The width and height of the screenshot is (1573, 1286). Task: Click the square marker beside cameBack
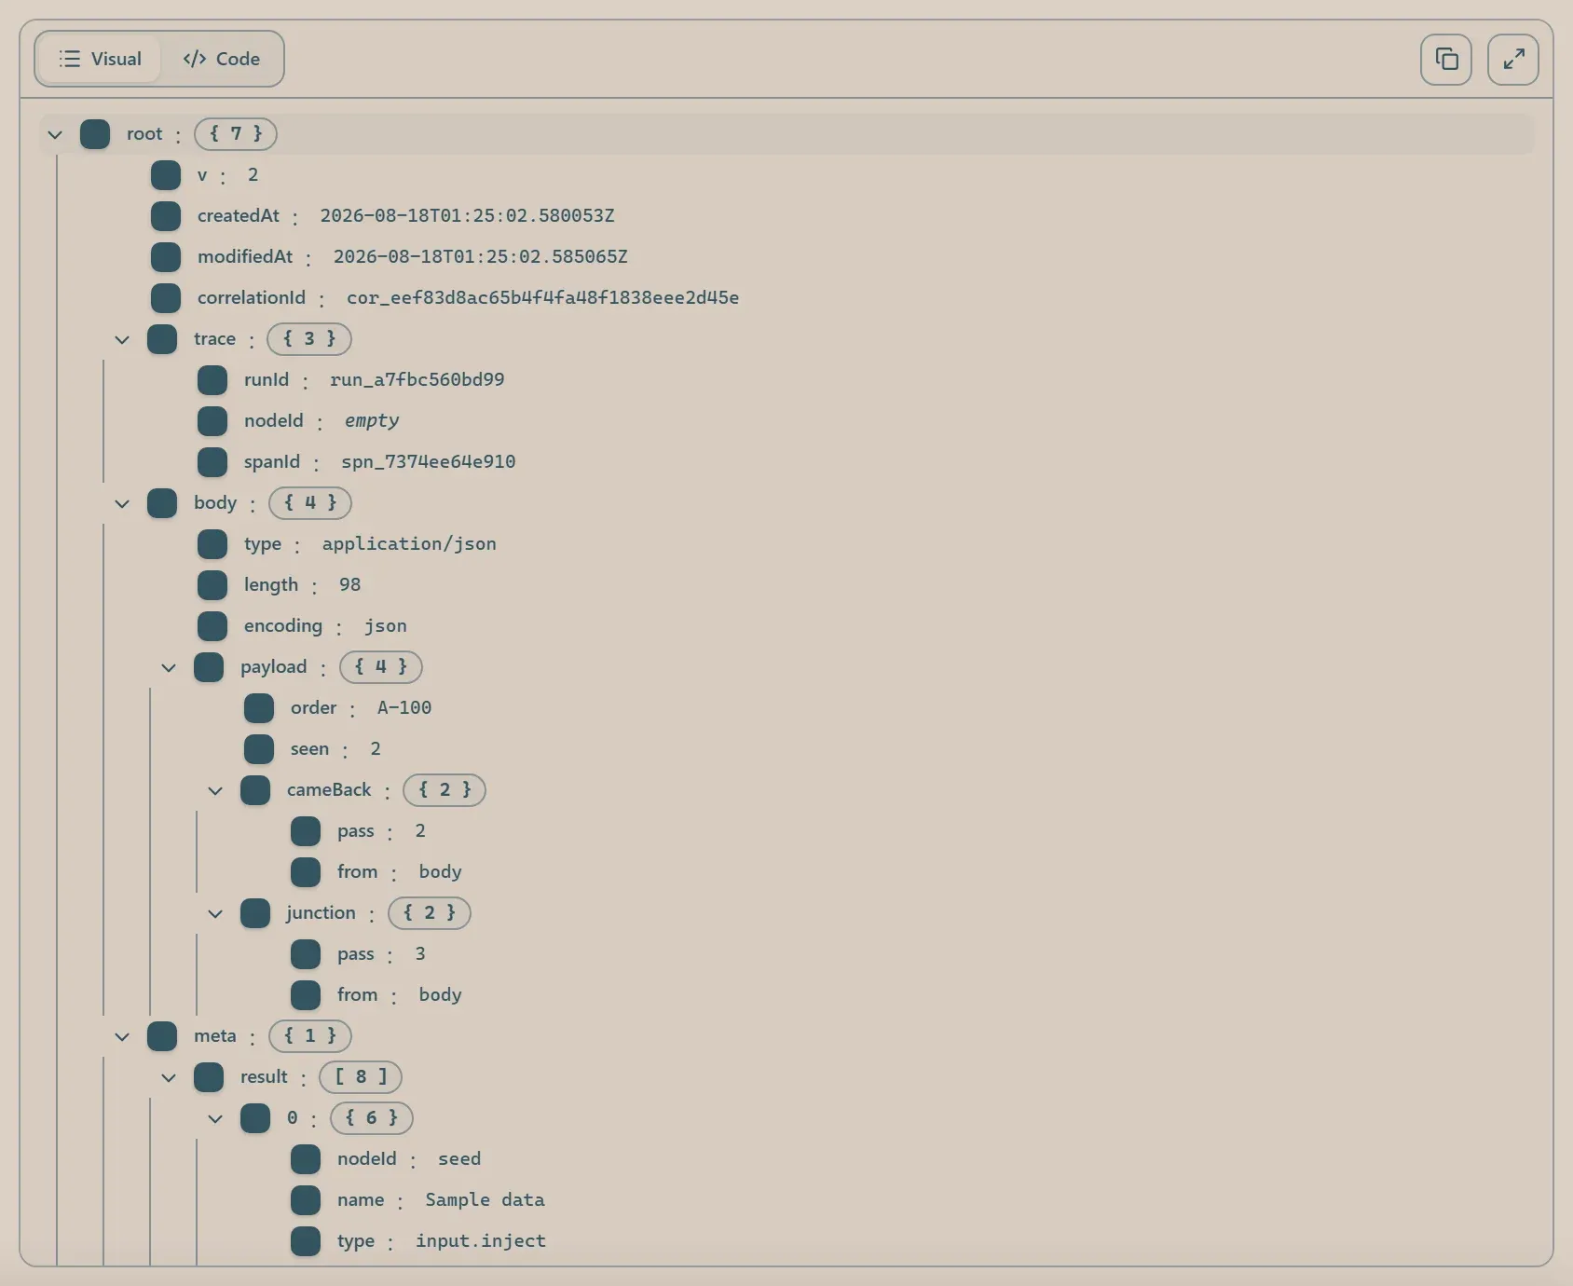[255, 790]
